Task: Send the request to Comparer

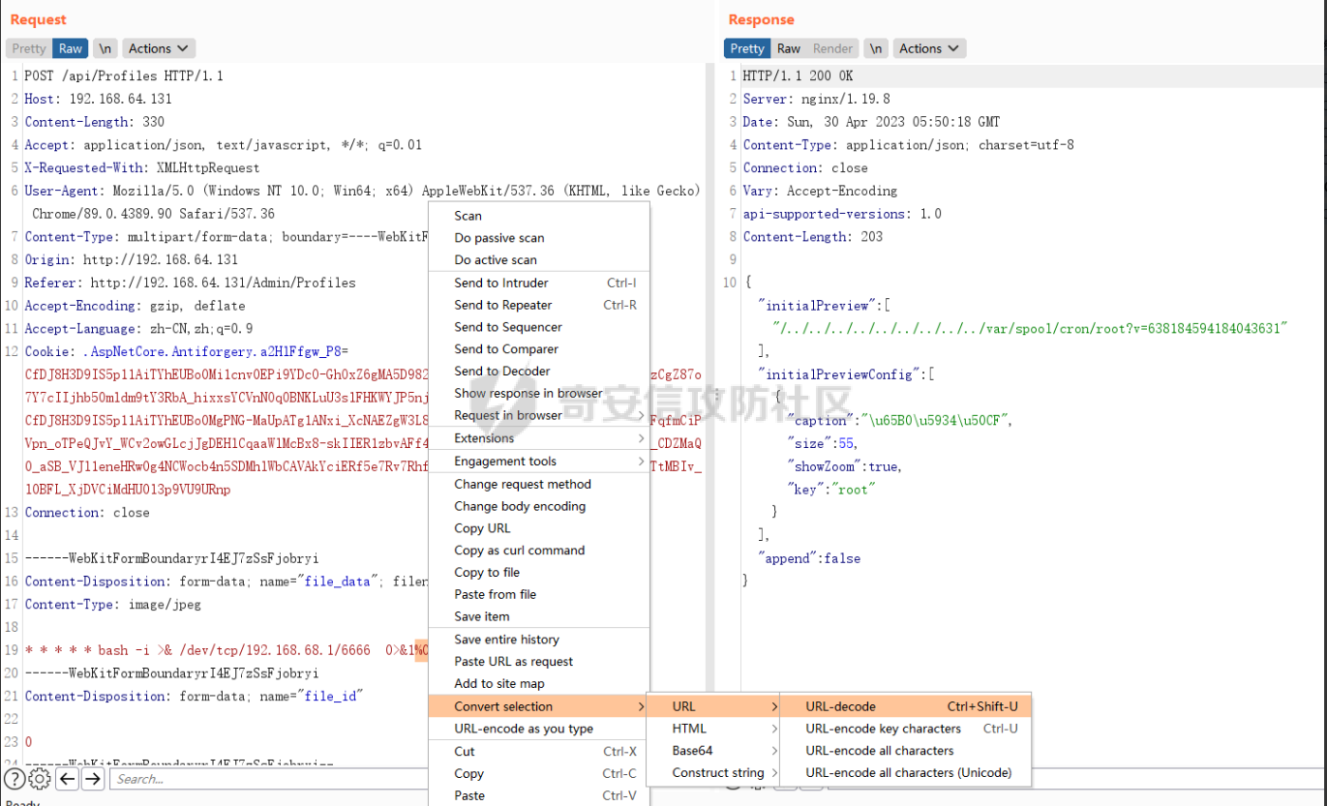Action: tap(539, 349)
